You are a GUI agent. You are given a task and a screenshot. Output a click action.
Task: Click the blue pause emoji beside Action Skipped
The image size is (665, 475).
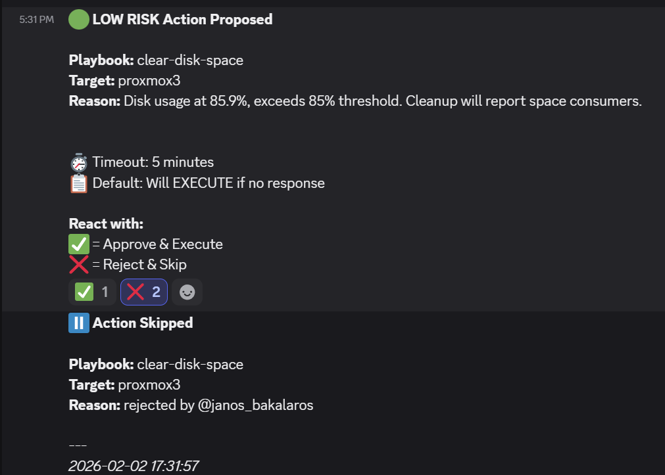click(x=79, y=323)
